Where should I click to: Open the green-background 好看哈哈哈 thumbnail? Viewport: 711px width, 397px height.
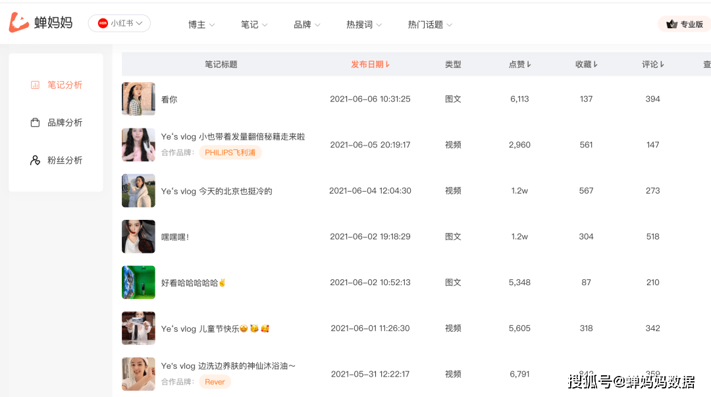138,282
